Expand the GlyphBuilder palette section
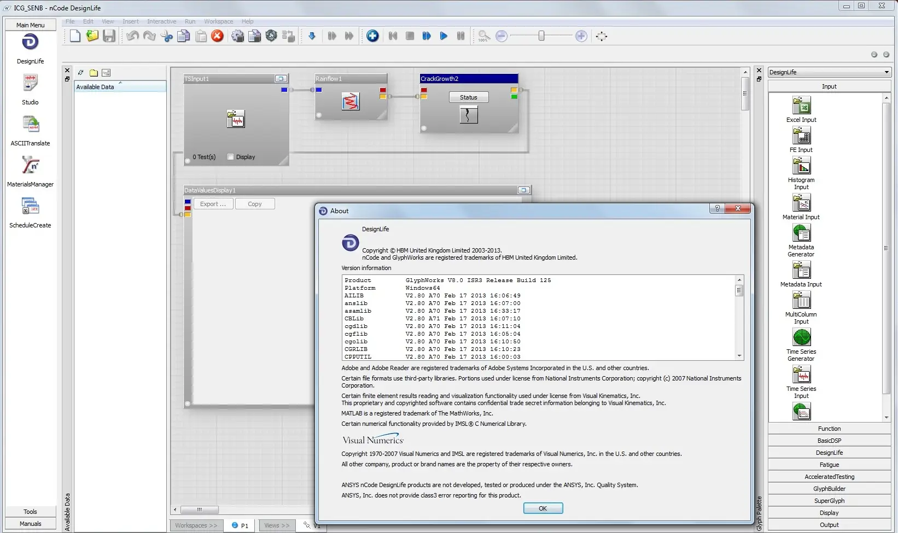Screen dimensions: 898x533 829,489
